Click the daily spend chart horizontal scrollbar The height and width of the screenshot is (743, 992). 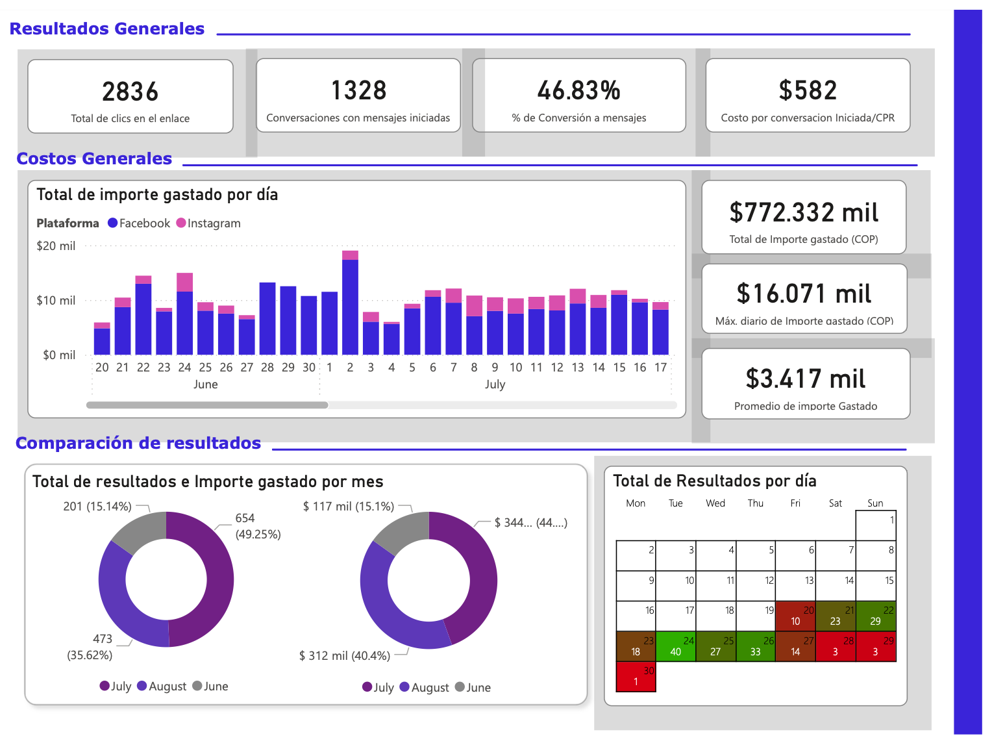pos(207,405)
